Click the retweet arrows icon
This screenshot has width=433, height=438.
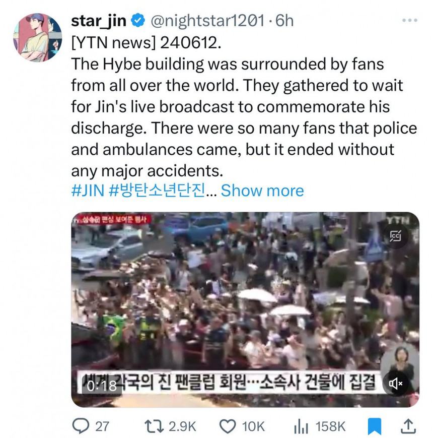click(154, 426)
